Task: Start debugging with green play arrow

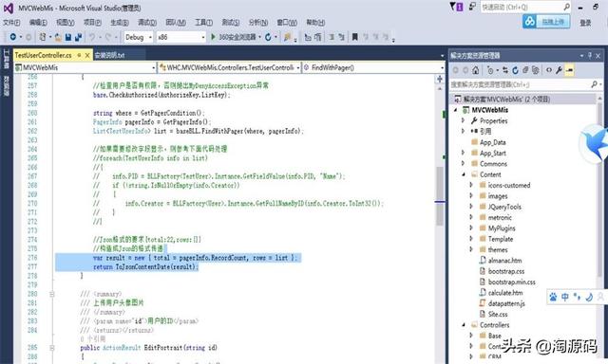Action: click(213, 37)
